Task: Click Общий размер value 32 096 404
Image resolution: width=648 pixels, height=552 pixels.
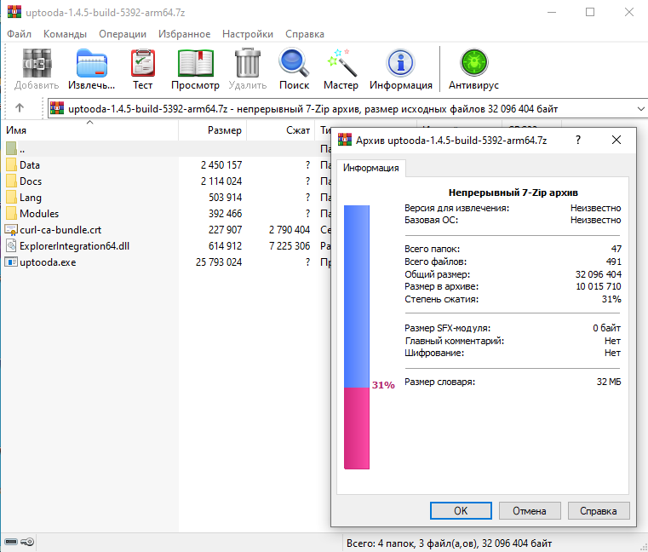Action: click(x=598, y=274)
